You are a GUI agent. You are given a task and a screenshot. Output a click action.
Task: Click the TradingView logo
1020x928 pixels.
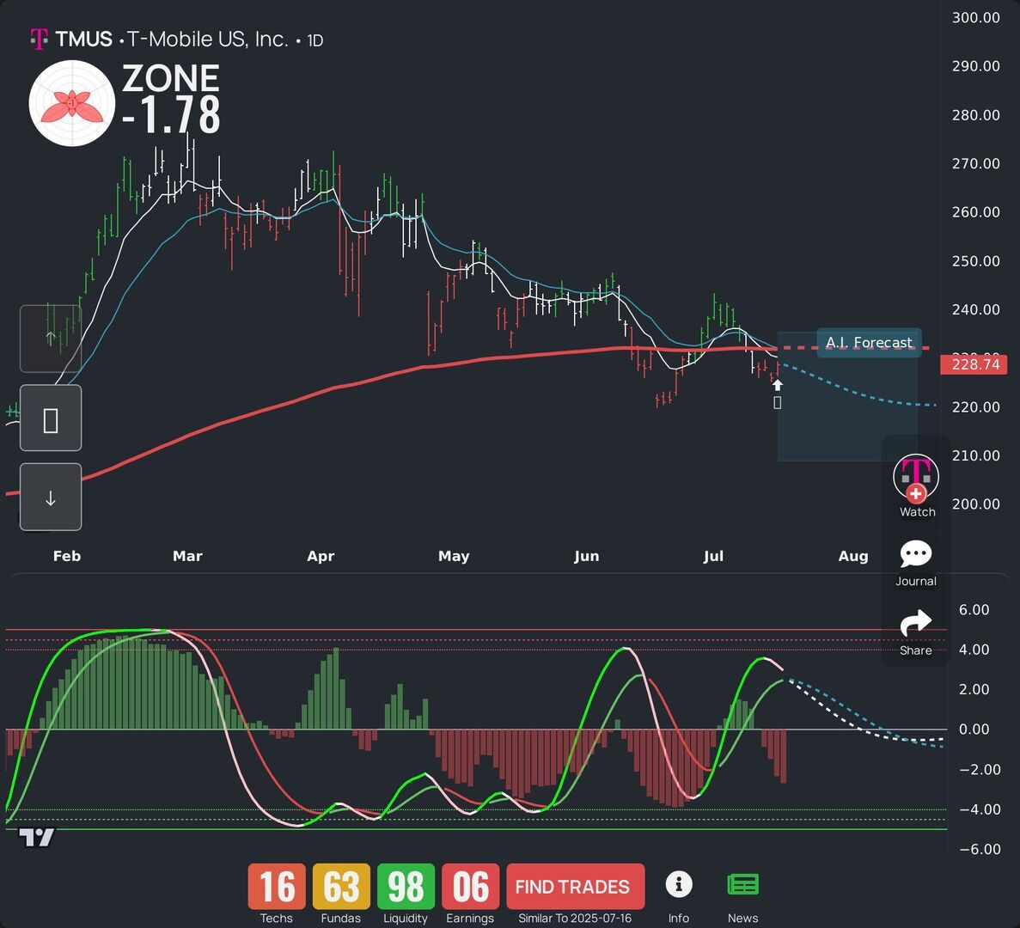pos(36,838)
